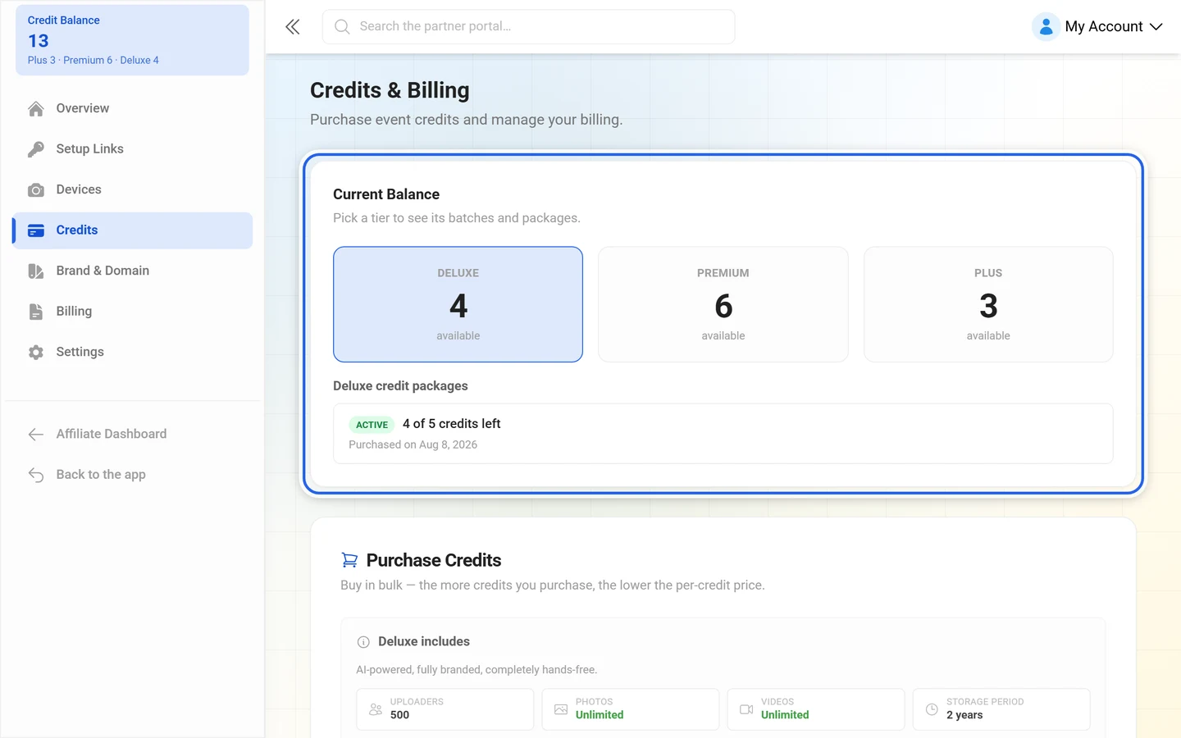Image resolution: width=1181 pixels, height=738 pixels.
Task: Click the Affiliate Dashboard left arrow icon
Action: point(36,435)
